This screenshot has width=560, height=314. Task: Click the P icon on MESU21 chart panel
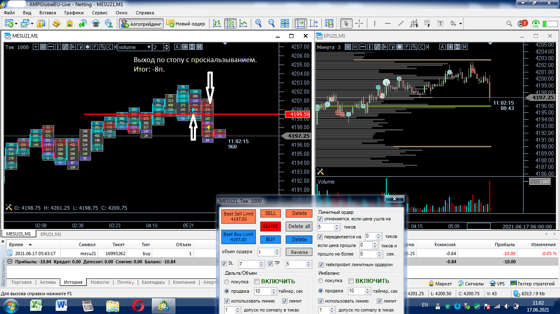[x=95, y=47]
